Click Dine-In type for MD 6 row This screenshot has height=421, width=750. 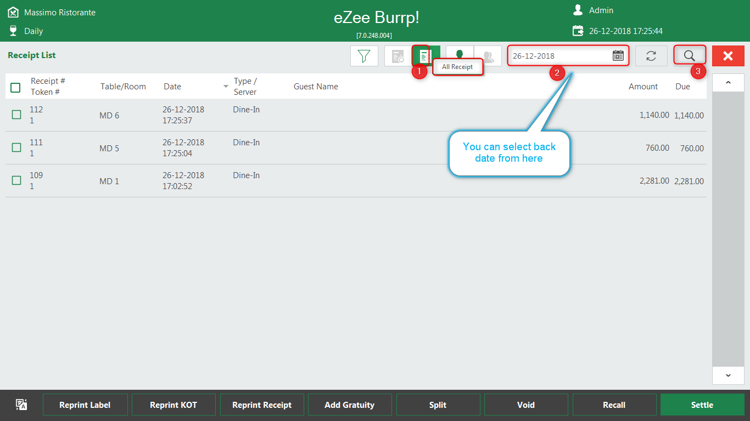click(247, 110)
